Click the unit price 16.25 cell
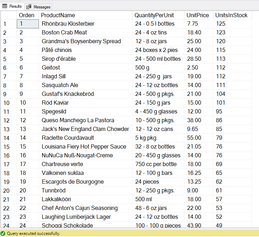Screen dimensions: 259x237 tap(198, 173)
